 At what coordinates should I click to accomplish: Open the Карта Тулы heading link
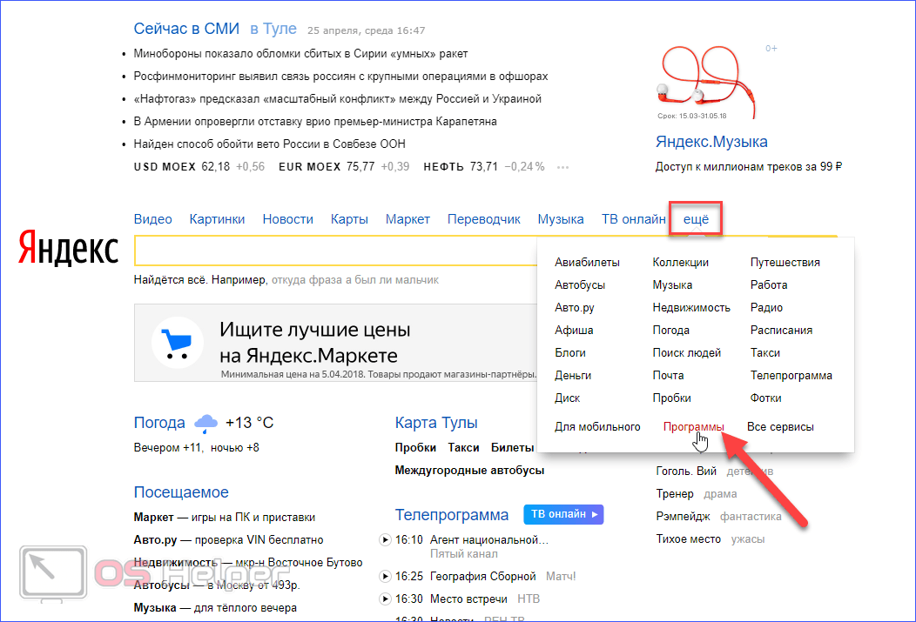pos(436,423)
